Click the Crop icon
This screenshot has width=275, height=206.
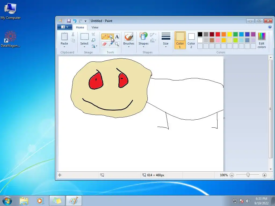93,34
